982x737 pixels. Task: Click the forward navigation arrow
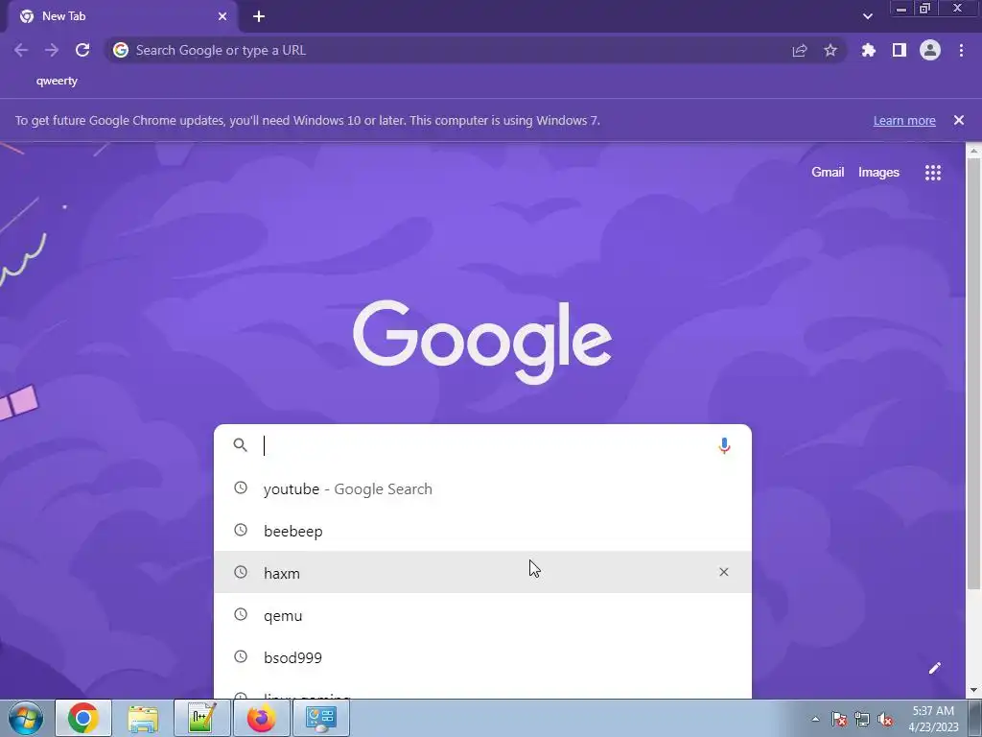(x=52, y=50)
